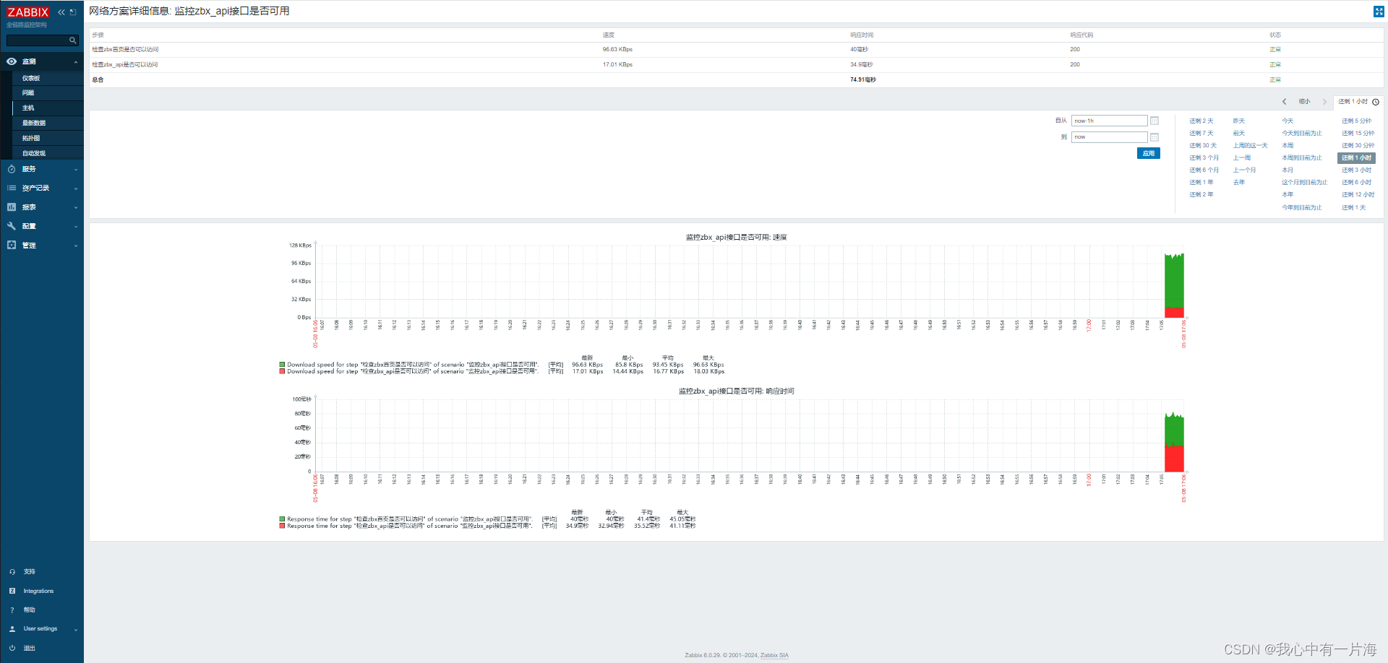Click step 检查zbx_api是否可以访问 in the table
1388x663 pixels.
coord(124,65)
